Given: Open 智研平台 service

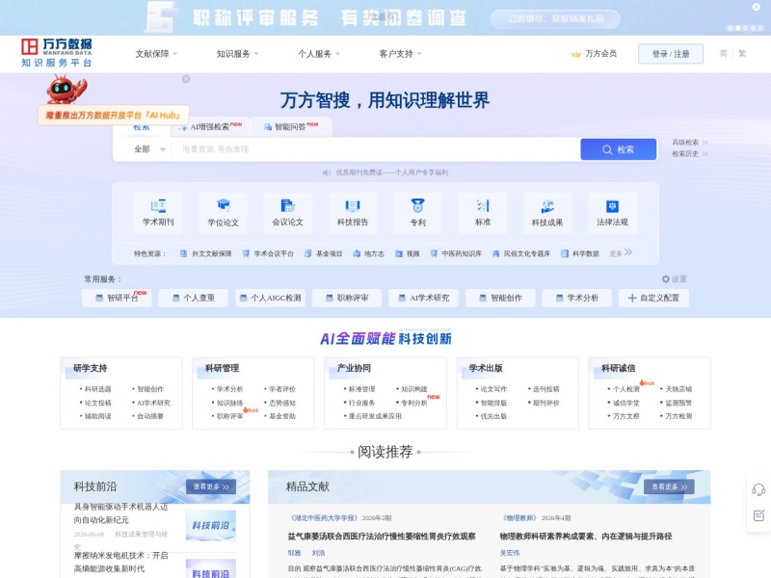Looking at the screenshot, I should tap(117, 298).
